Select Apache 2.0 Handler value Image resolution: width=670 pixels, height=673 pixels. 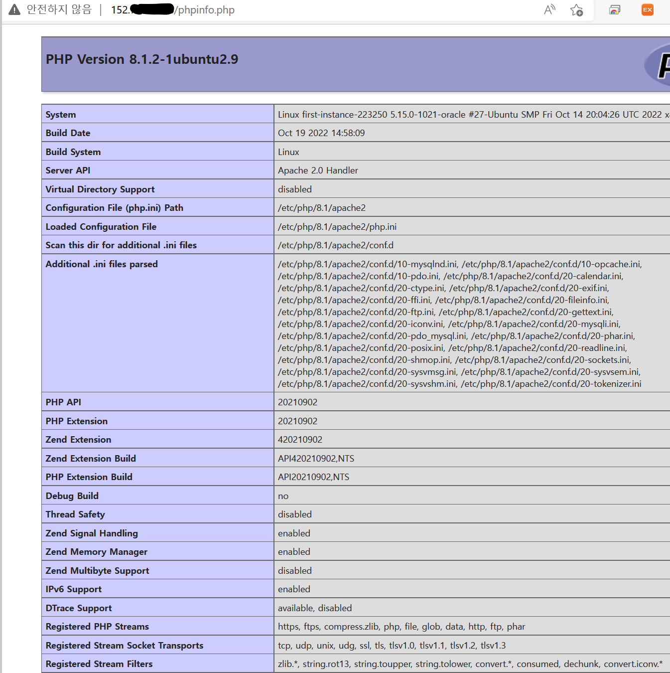[x=318, y=170]
